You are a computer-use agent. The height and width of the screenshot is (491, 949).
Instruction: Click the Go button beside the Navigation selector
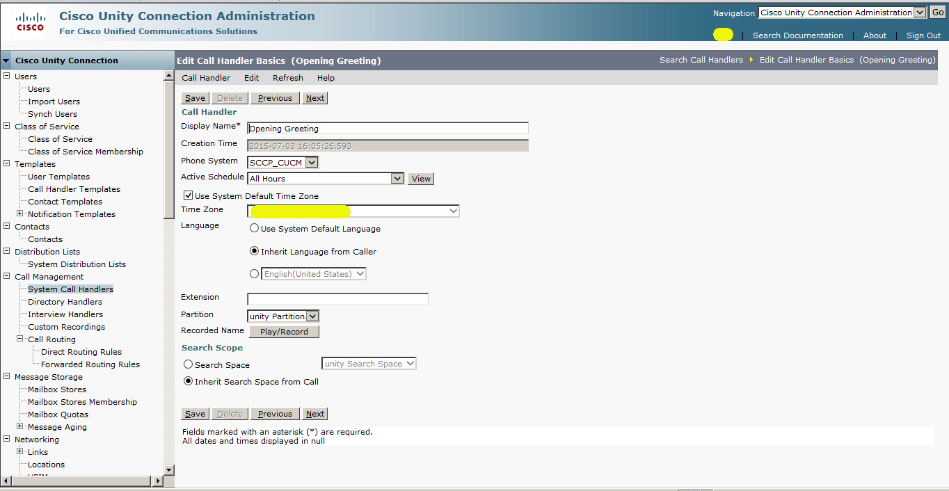[x=937, y=12]
